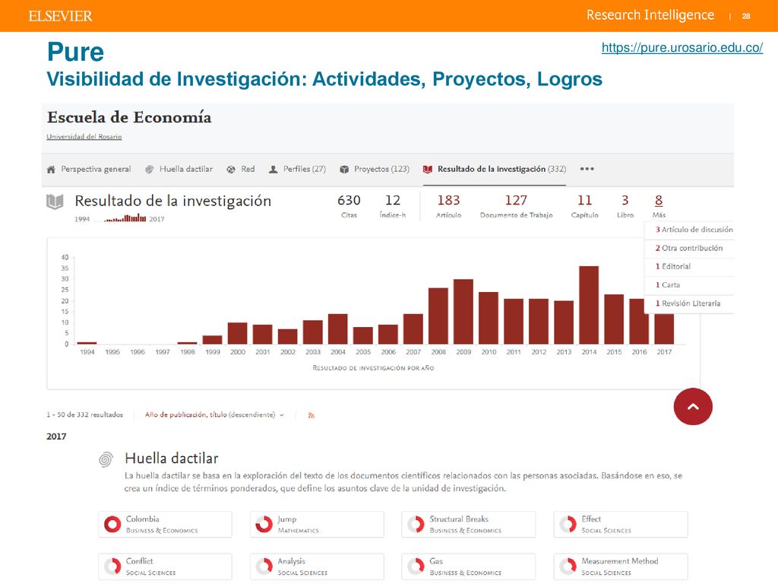Open the Colombia fingerprint concept card

165,525
